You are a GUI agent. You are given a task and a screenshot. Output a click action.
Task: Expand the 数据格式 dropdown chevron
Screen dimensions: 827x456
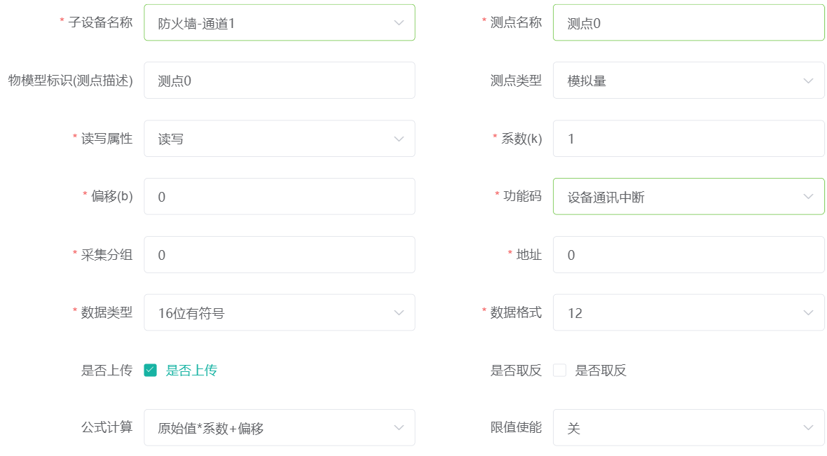808,312
